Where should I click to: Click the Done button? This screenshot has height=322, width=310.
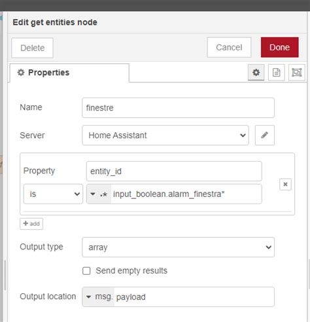coord(279,47)
